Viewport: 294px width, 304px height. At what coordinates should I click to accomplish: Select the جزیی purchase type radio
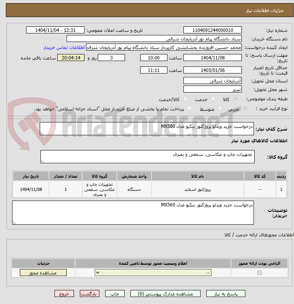pyautogui.click(x=245, y=108)
